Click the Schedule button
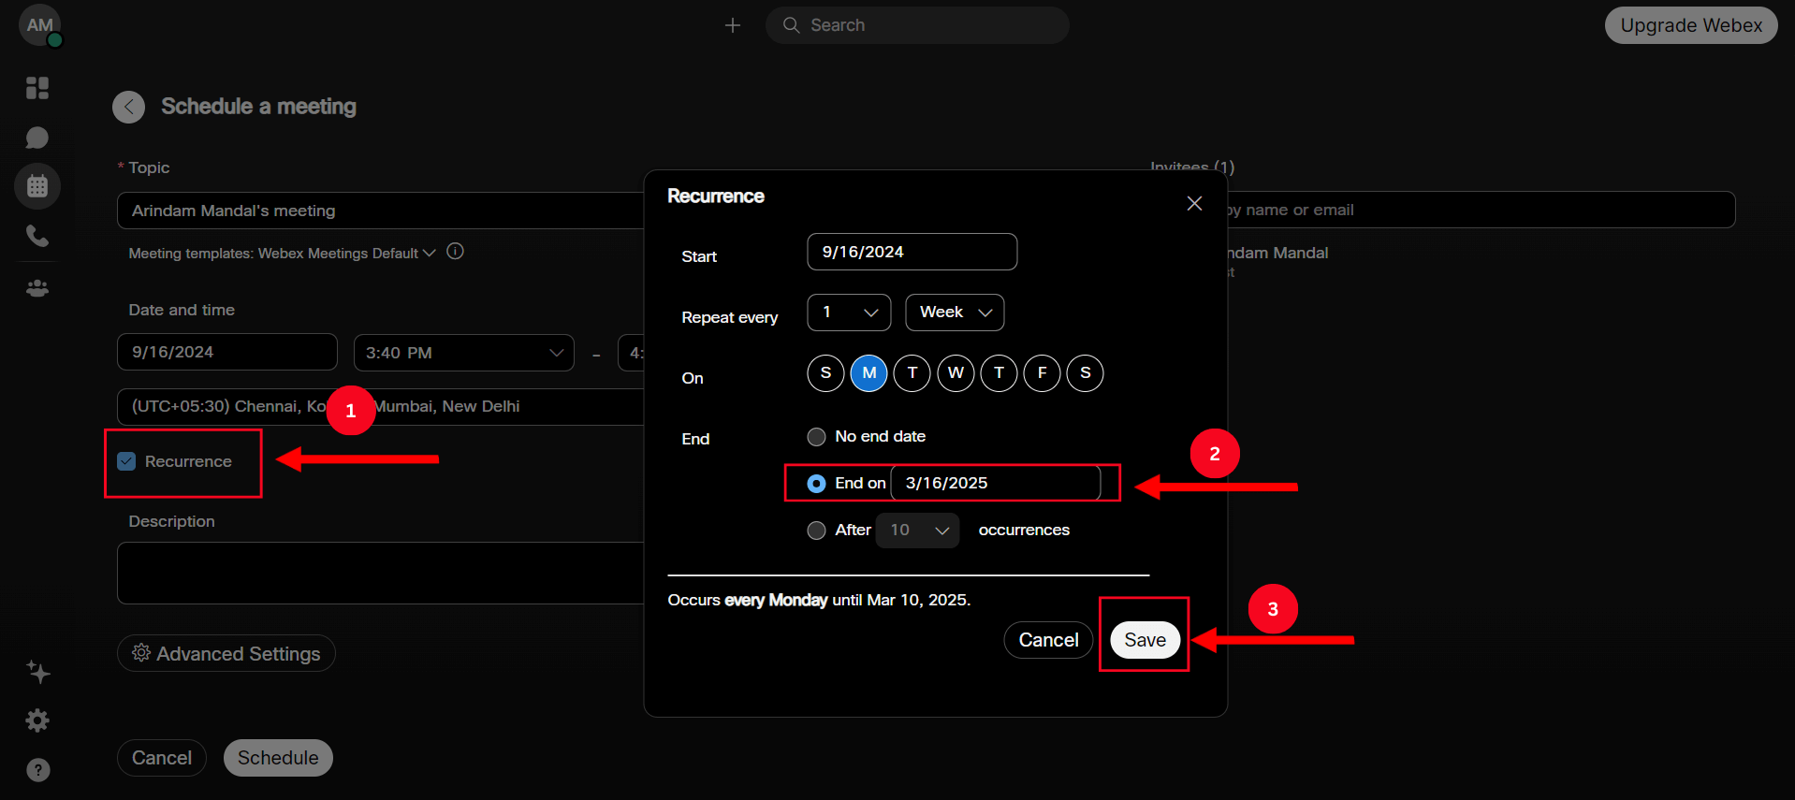This screenshot has height=800, width=1795. [278, 758]
